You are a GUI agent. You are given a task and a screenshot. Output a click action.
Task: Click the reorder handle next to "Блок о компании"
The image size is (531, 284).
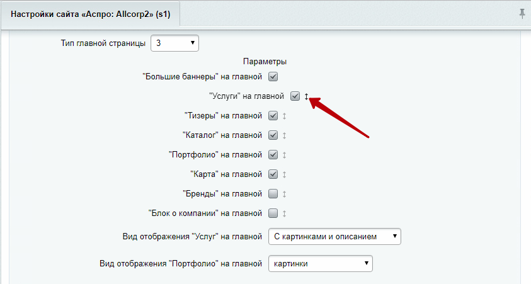point(285,213)
